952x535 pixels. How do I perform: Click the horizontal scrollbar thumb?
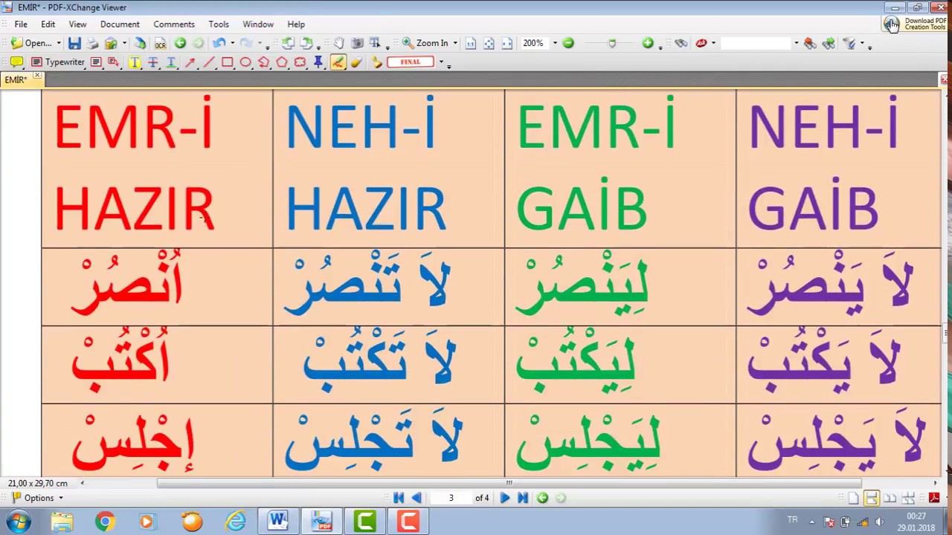point(509,483)
